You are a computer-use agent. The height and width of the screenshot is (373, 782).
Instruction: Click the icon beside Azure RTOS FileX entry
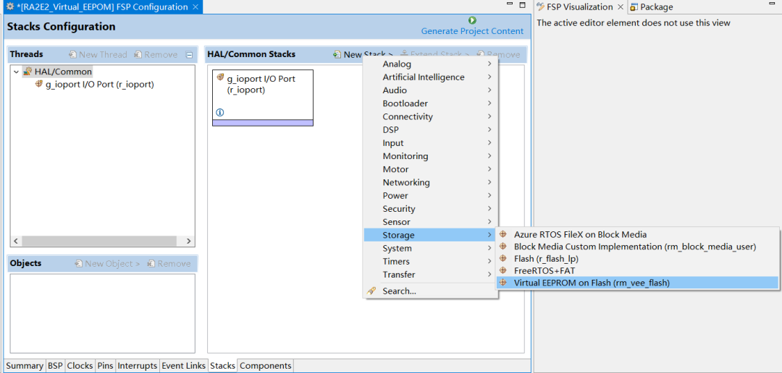(x=503, y=234)
